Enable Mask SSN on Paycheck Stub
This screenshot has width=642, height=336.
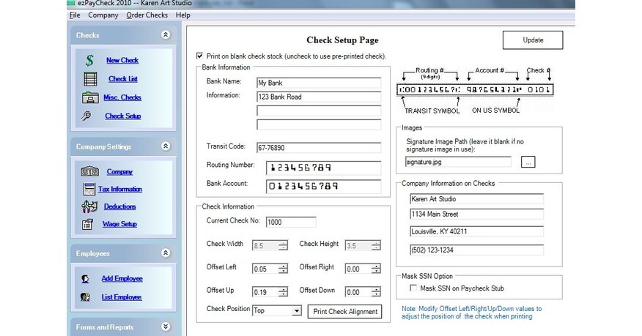[x=413, y=288]
